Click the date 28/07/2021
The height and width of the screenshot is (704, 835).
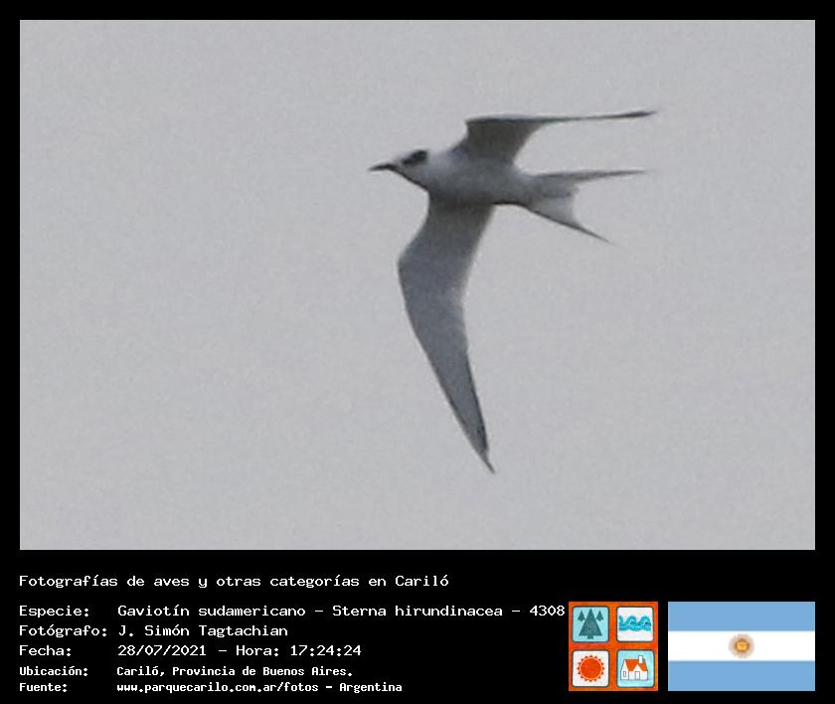pyautogui.click(x=161, y=650)
